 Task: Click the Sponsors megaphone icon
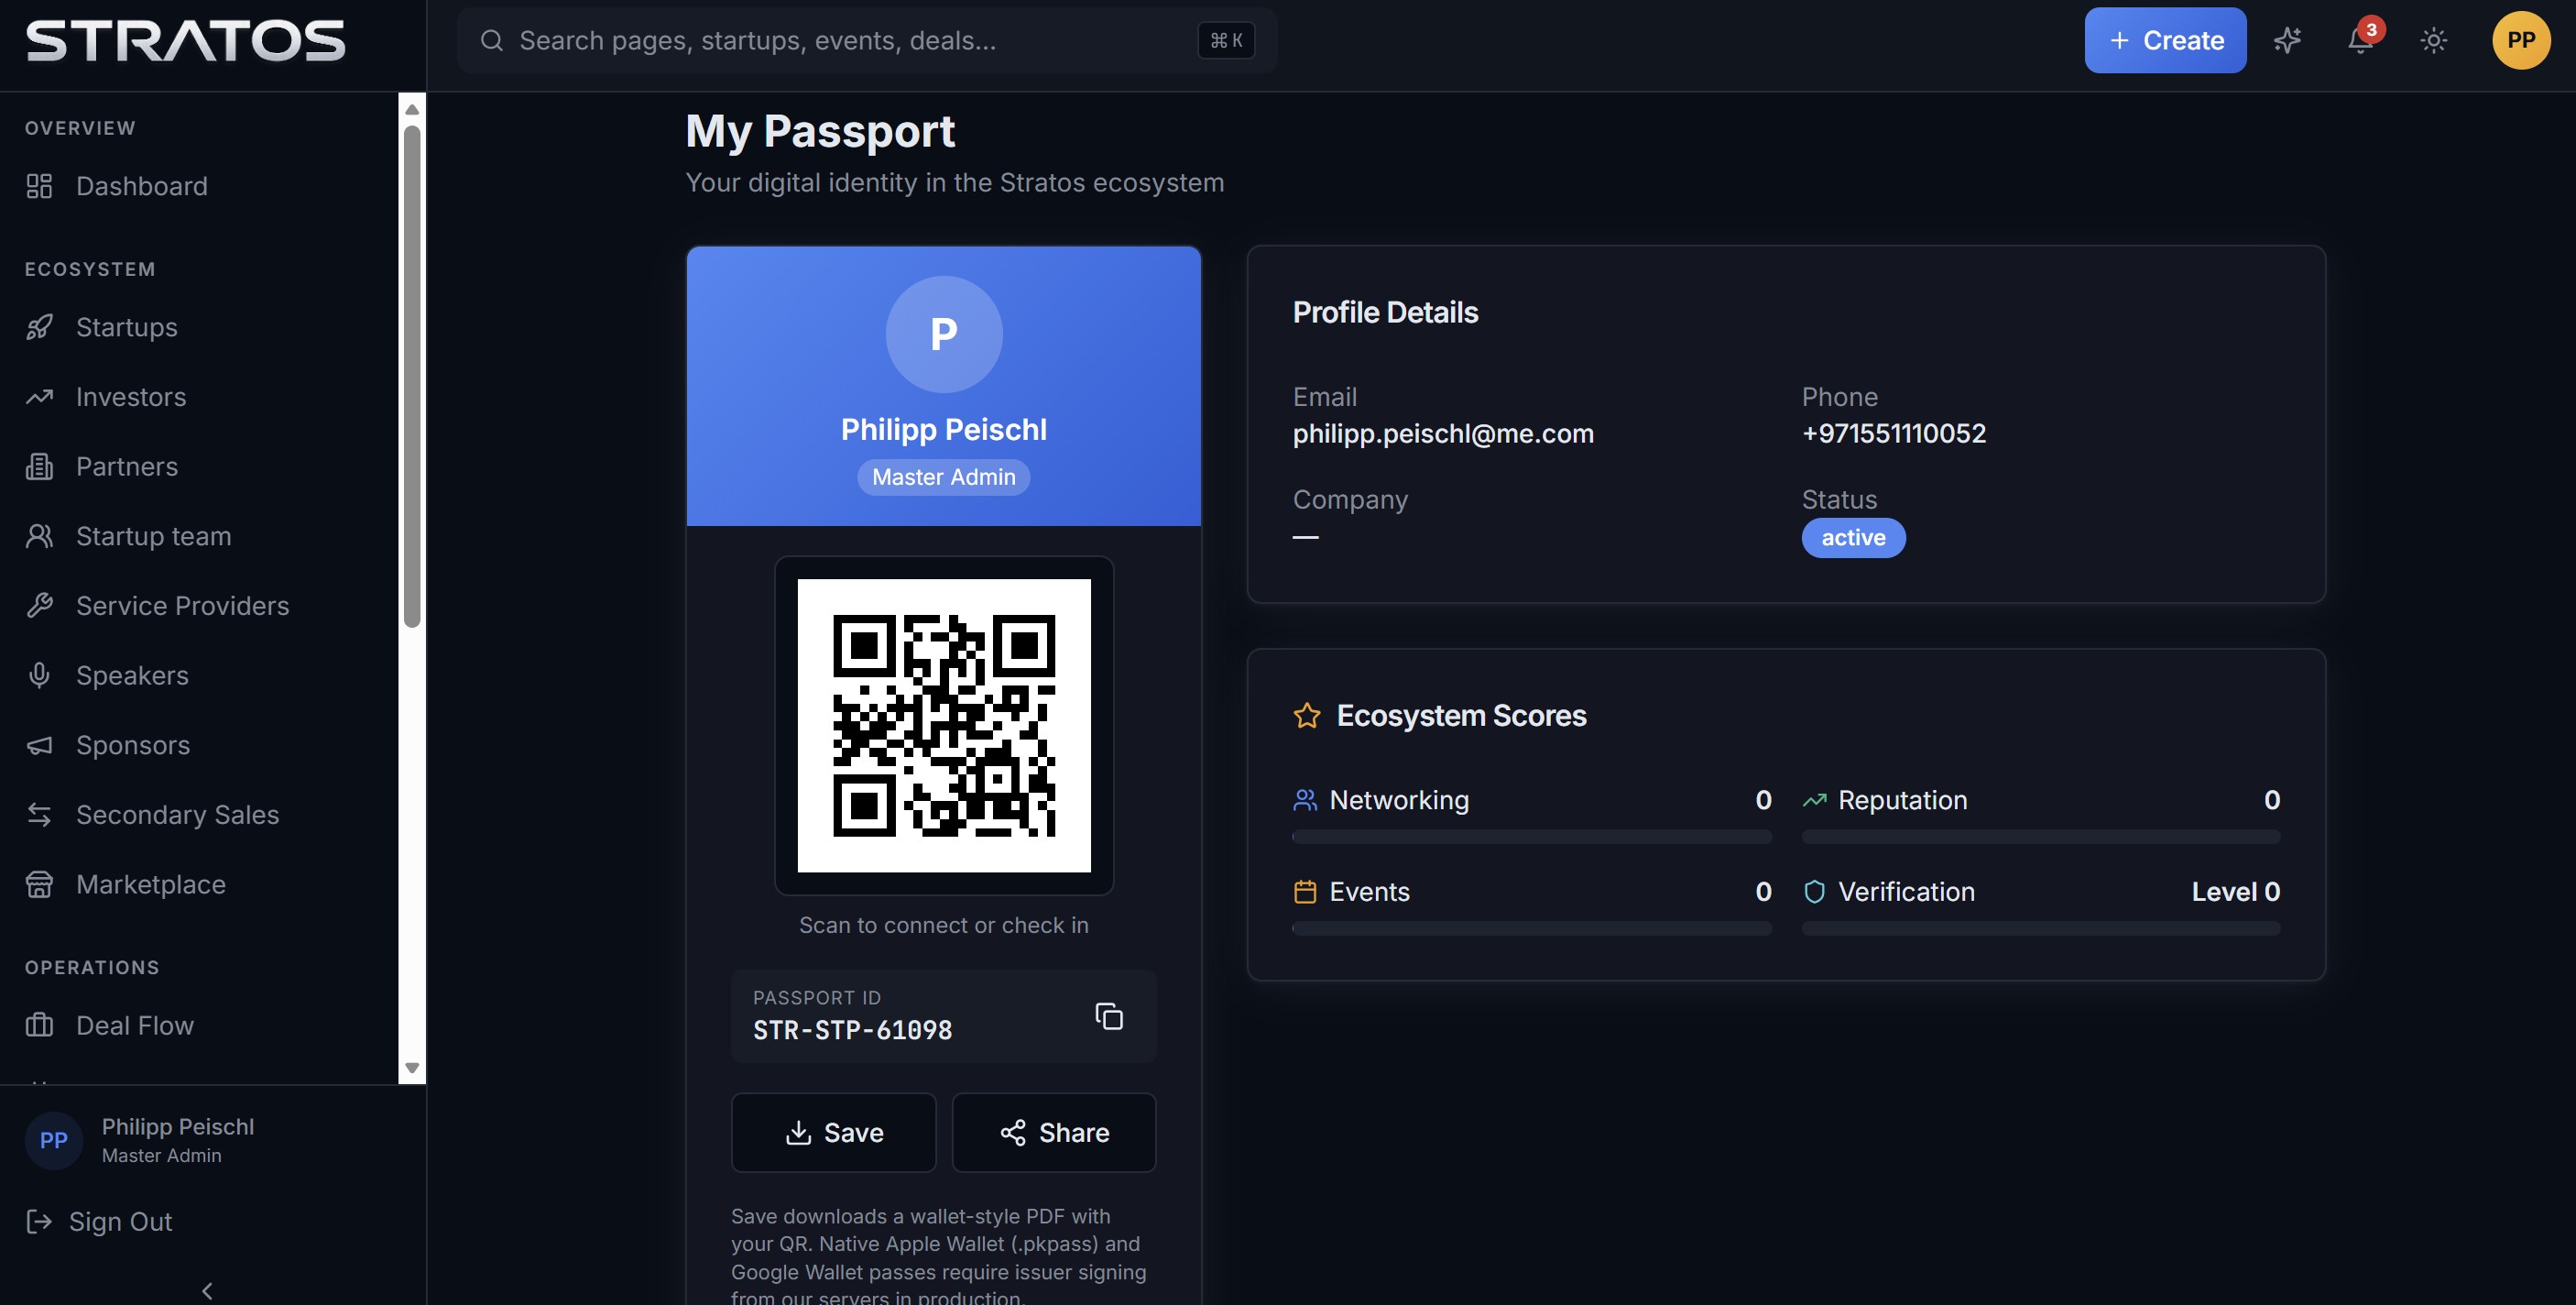39,746
